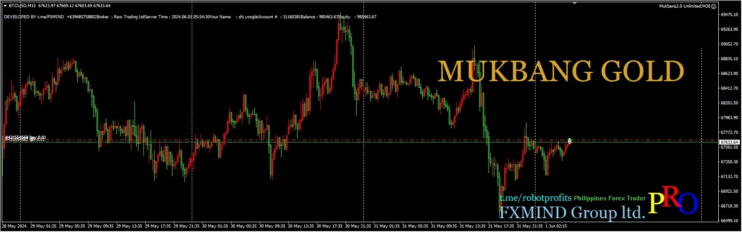Click the 68412.70 price scale label
The width and height of the screenshot is (742, 232).
729,88
